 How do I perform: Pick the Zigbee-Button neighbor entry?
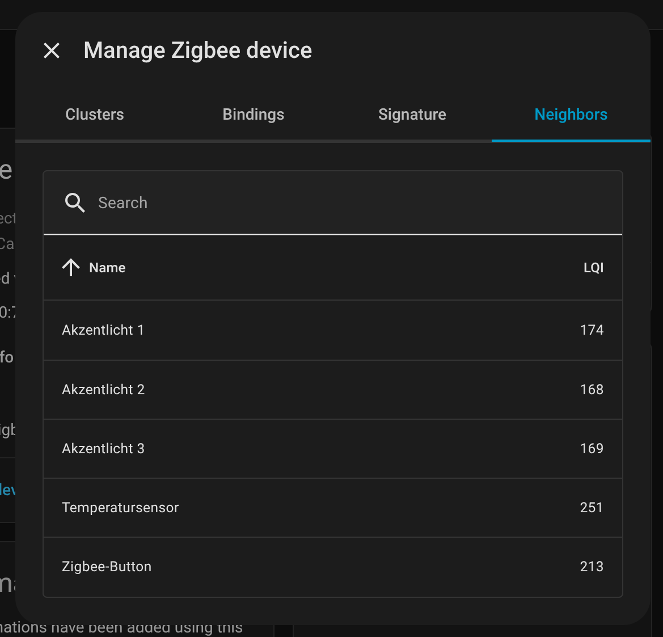click(x=107, y=567)
